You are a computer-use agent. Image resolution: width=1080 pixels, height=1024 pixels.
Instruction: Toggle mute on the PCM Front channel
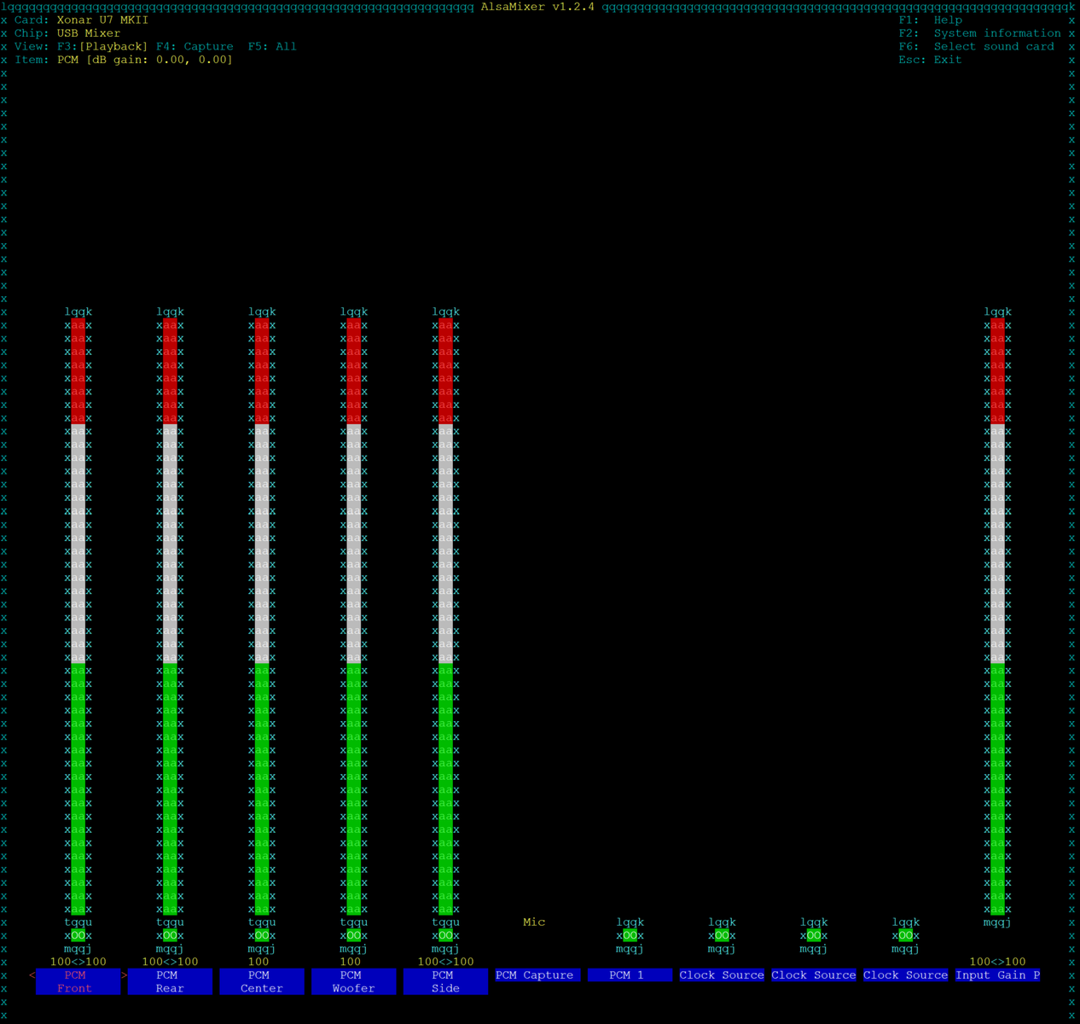[78, 935]
